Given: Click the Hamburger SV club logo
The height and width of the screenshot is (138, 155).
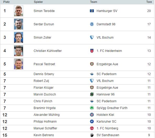Looking at the screenshot, I should click(92, 11).
